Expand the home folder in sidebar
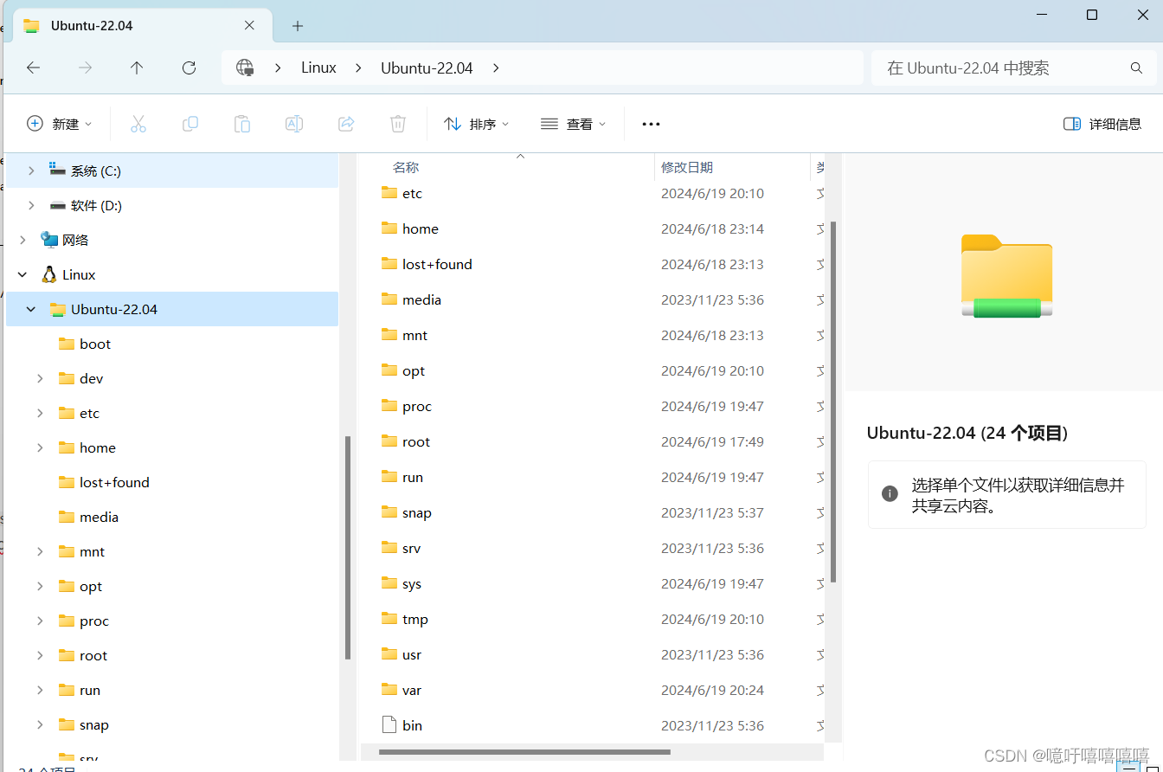The image size is (1163, 772). (x=40, y=447)
